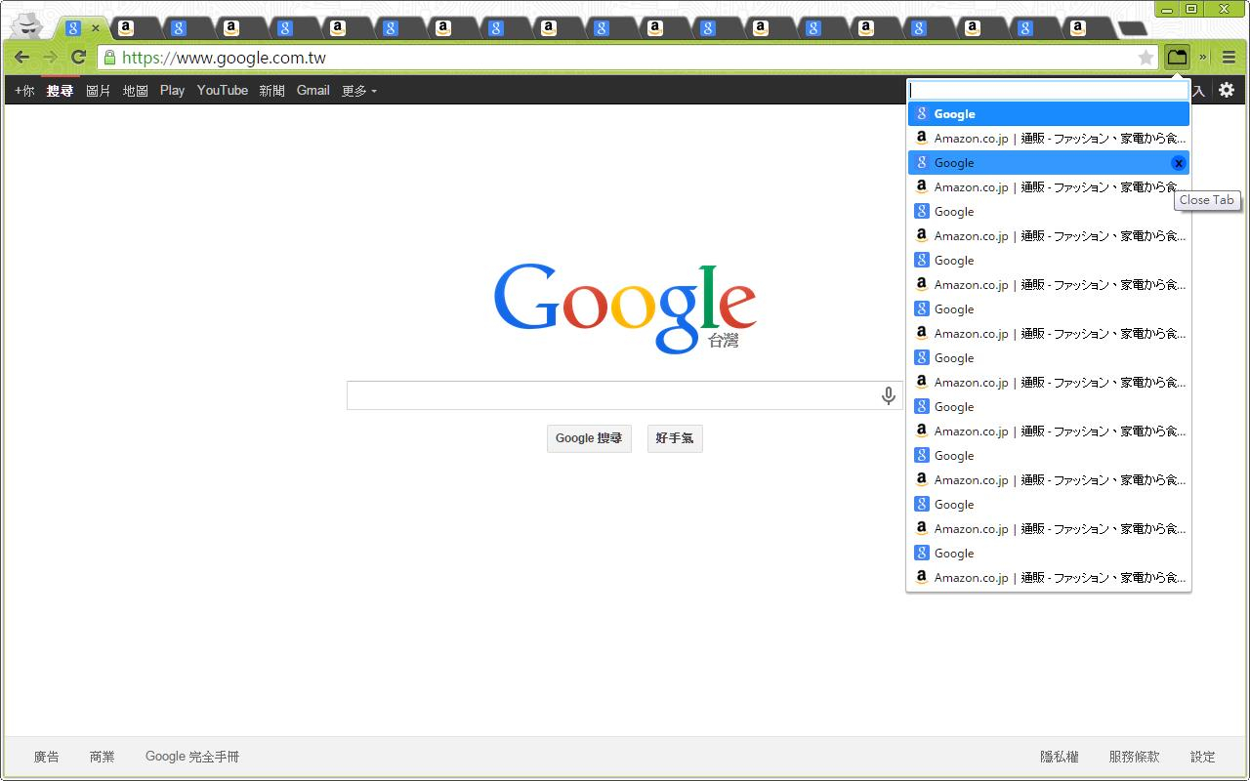The width and height of the screenshot is (1250, 781).
Task: Open the 服務條款 footer link
Action: pos(1134,757)
